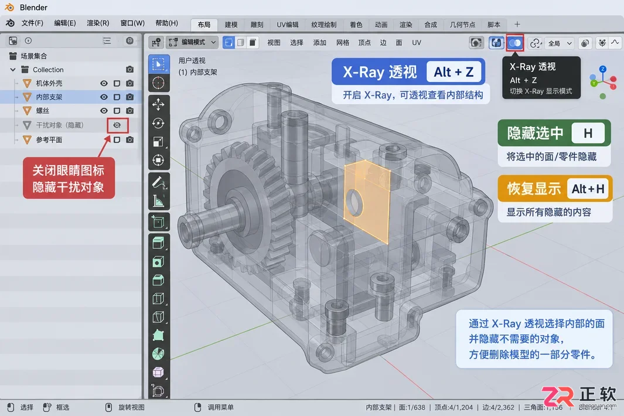Show 干扰对象 via its crossed eye icon
624x416 pixels.
pos(117,125)
